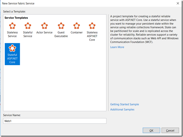Click the Stateful Service label text
The height and width of the screenshot is (137, 183).
(x=28, y=34)
